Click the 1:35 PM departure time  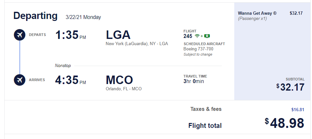71,35
